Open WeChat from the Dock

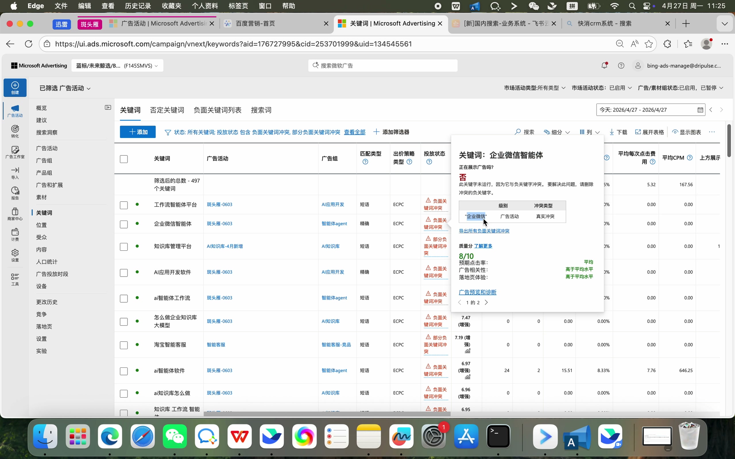tap(175, 437)
